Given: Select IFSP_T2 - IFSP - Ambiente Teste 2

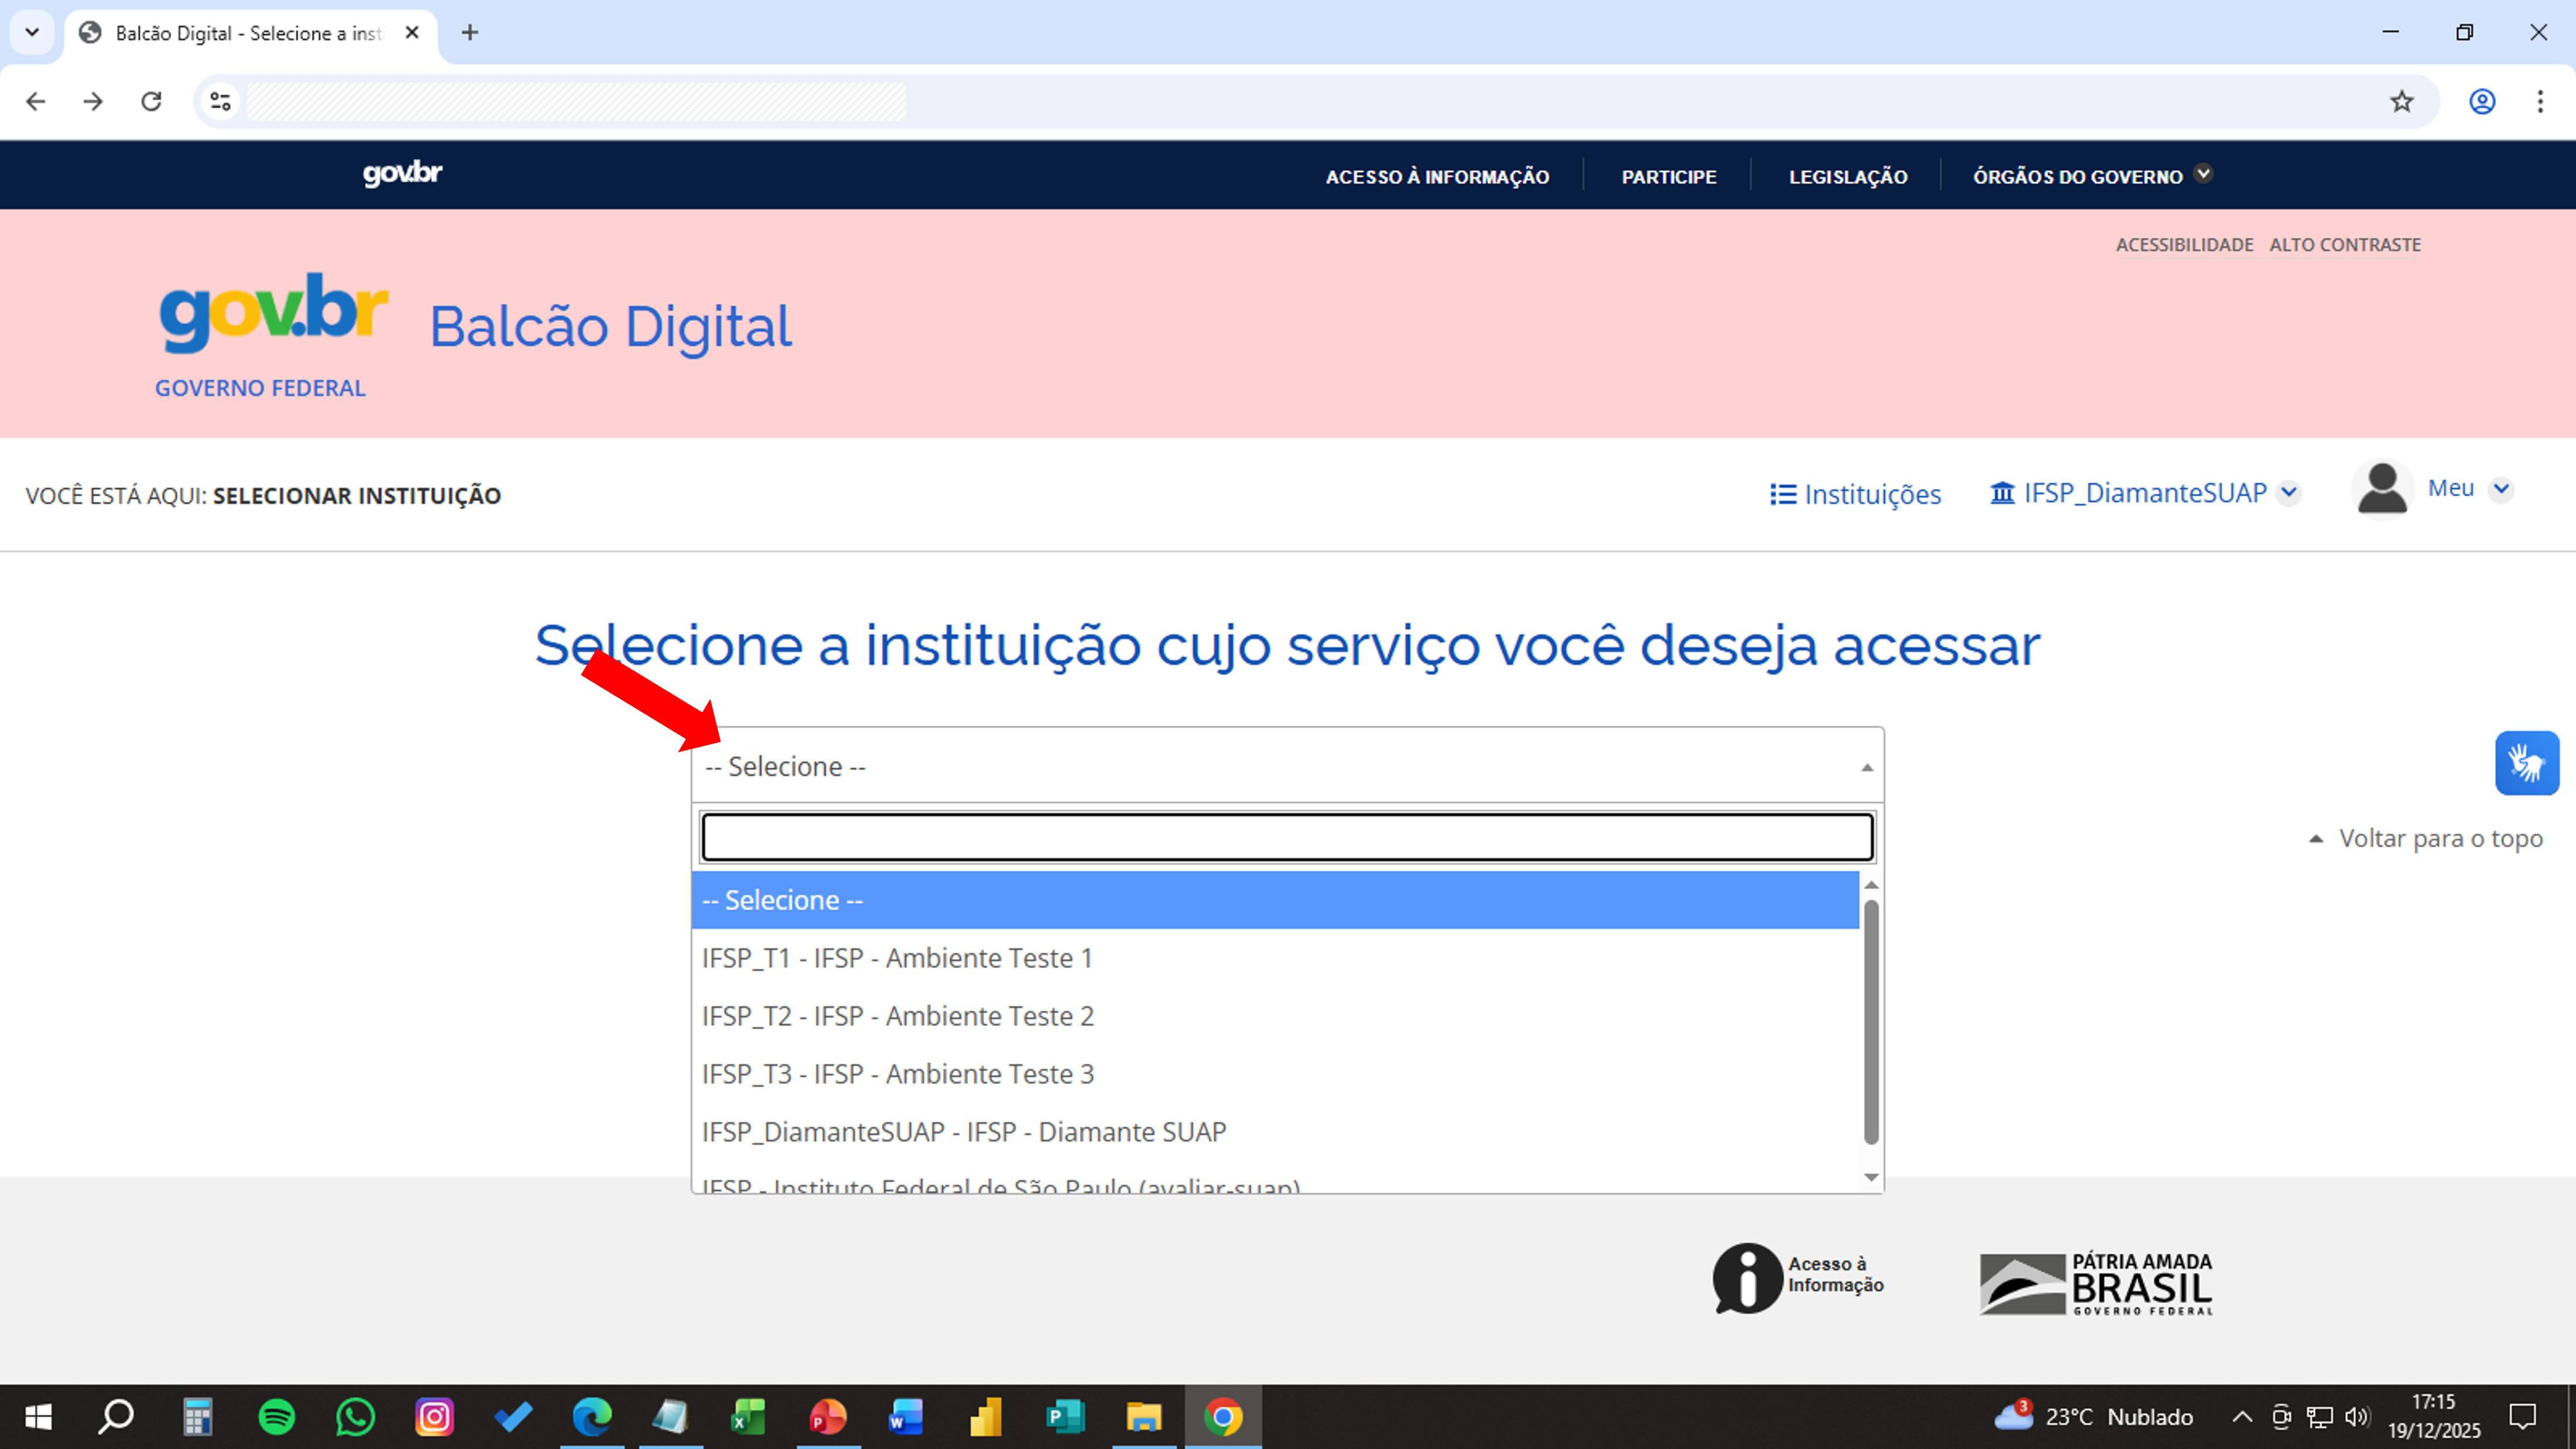Looking at the screenshot, I should [x=897, y=1016].
